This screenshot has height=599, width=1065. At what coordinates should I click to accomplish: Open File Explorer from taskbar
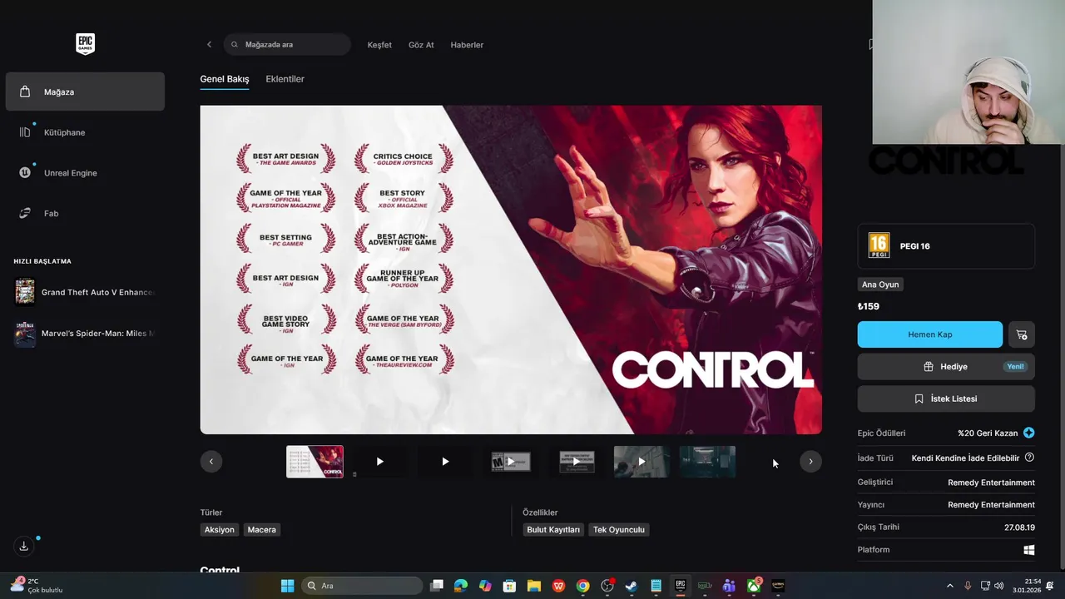tap(534, 586)
